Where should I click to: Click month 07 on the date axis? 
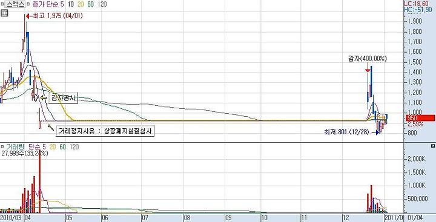pos(145,218)
